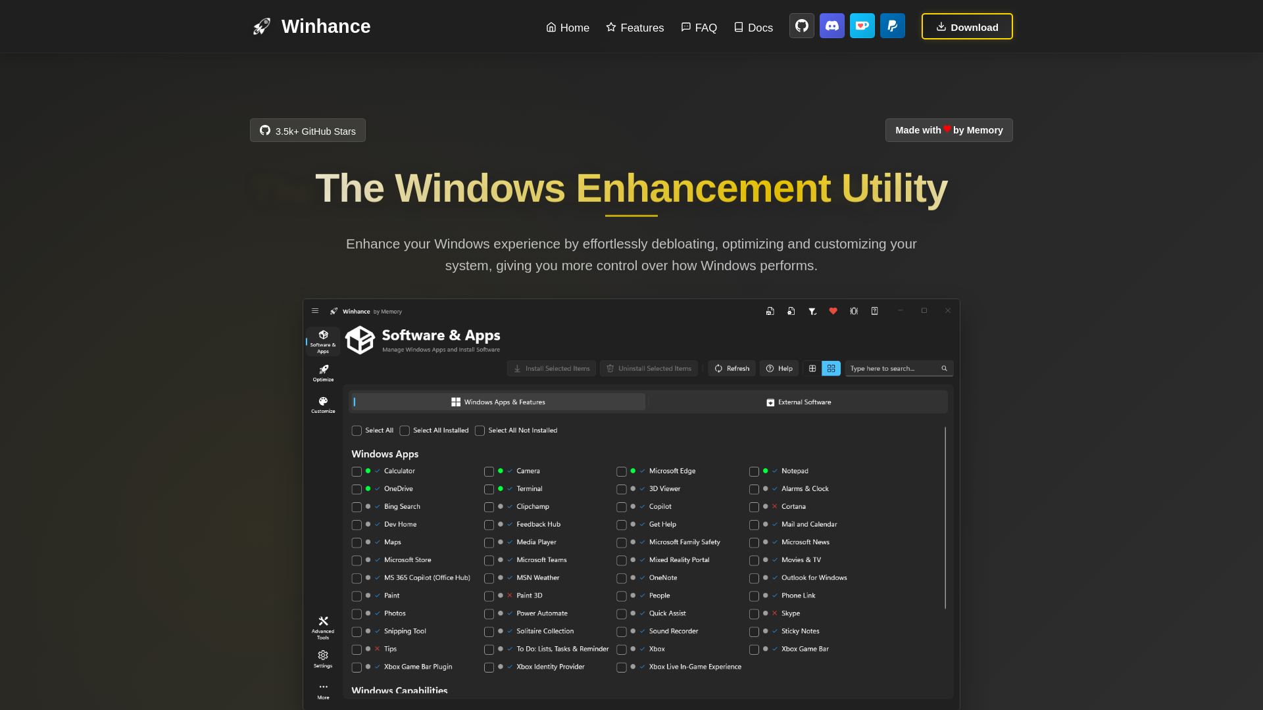Open the External Software tab
The width and height of the screenshot is (1263, 710).
(x=798, y=402)
